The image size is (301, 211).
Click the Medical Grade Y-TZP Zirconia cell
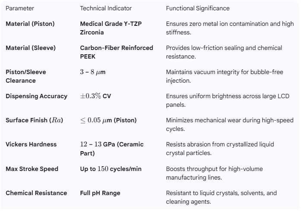pyautogui.click(x=110, y=28)
